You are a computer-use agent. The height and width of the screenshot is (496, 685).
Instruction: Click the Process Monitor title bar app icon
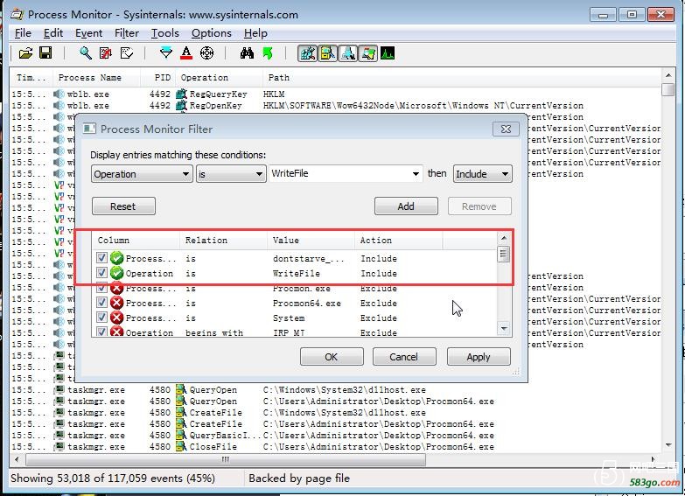coord(17,14)
